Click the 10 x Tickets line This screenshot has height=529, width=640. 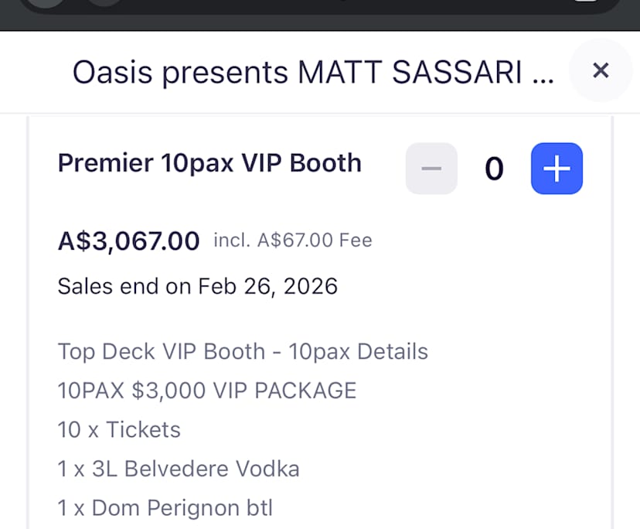pyautogui.click(x=119, y=429)
